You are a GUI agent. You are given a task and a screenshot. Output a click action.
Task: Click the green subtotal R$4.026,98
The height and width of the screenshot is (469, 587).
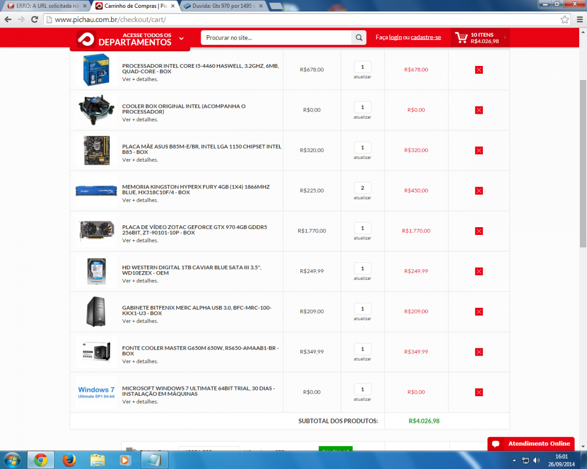point(424,421)
